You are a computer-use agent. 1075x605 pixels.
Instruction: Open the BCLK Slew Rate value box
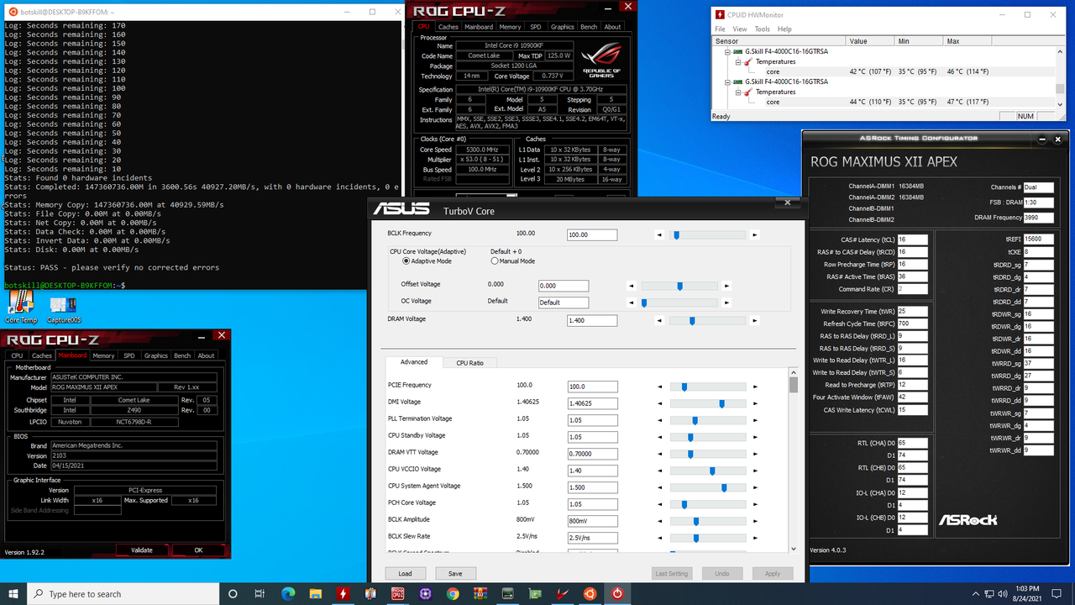(592, 538)
